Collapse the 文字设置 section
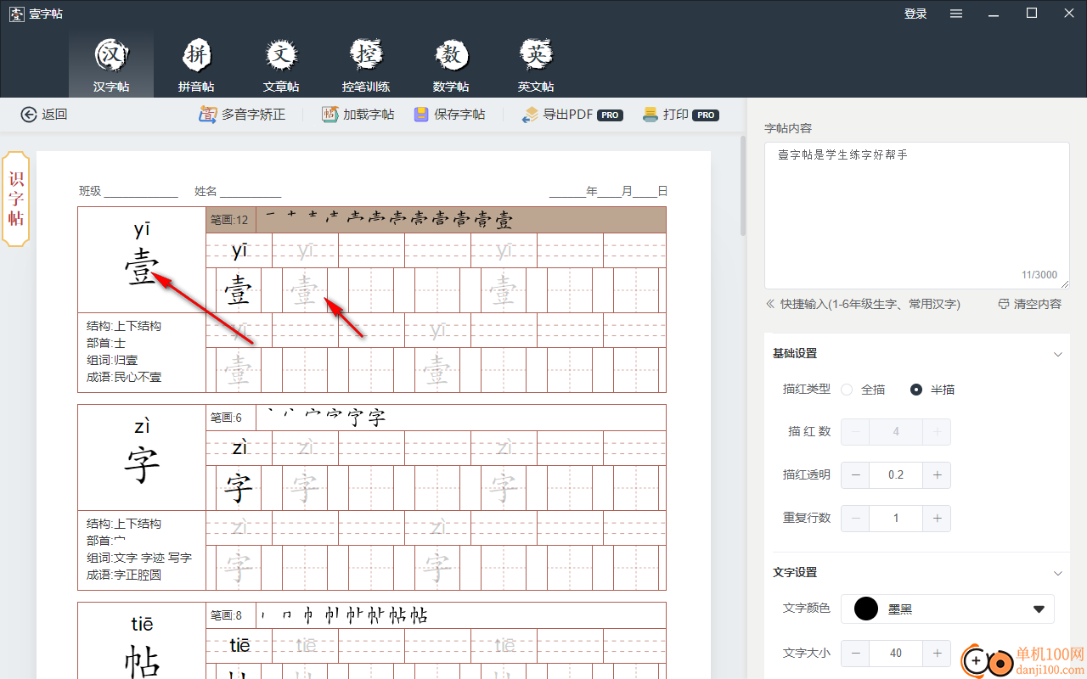 pos(1057,573)
